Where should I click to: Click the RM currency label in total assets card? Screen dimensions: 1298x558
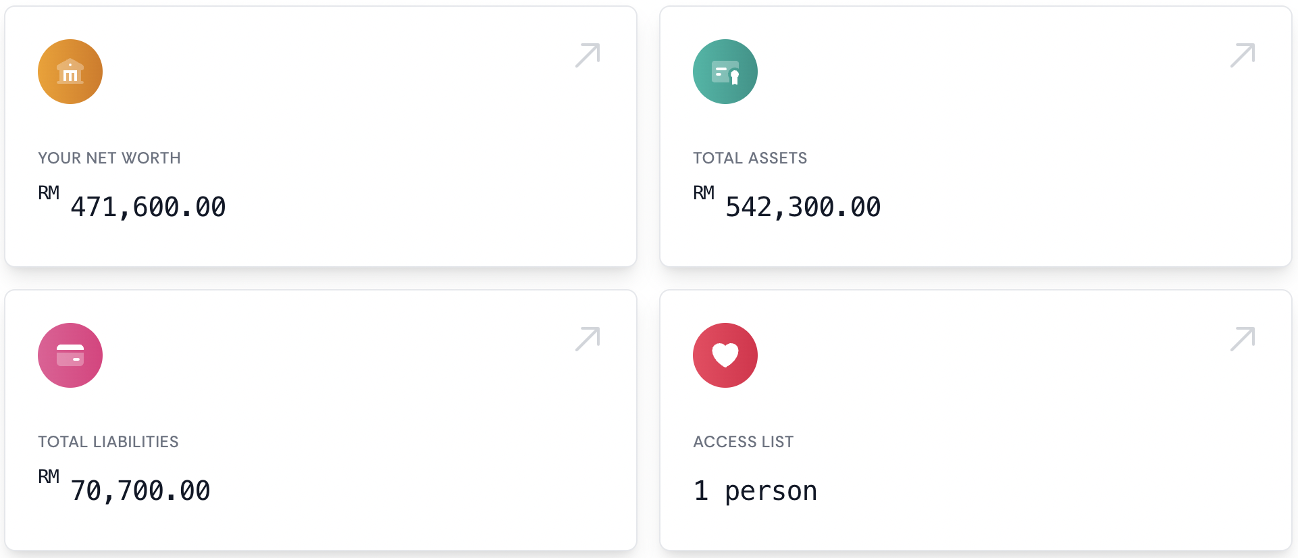coord(704,193)
